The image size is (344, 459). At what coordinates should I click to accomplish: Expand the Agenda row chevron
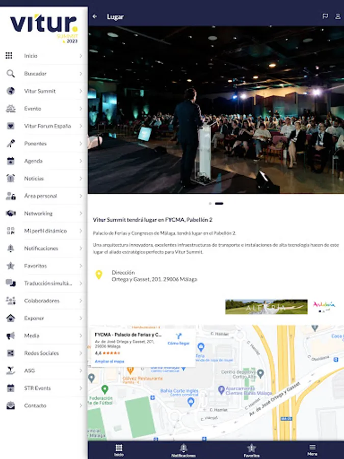[81, 161]
